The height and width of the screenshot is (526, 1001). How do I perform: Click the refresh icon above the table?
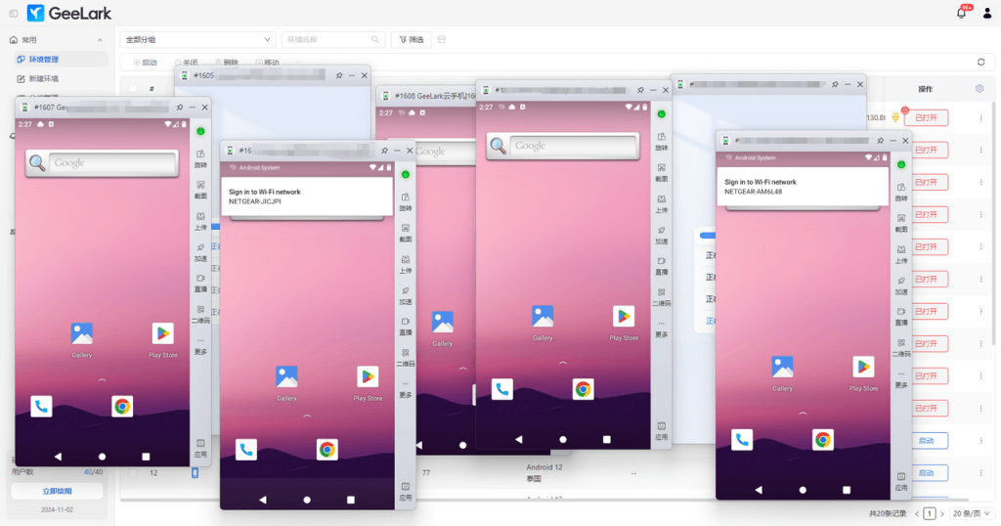click(980, 62)
